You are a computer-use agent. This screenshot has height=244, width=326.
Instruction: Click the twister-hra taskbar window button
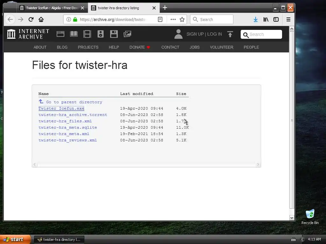point(59,240)
